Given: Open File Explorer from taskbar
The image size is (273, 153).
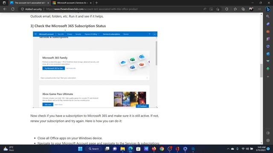Looking at the screenshot, I should (x=122, y=149).
